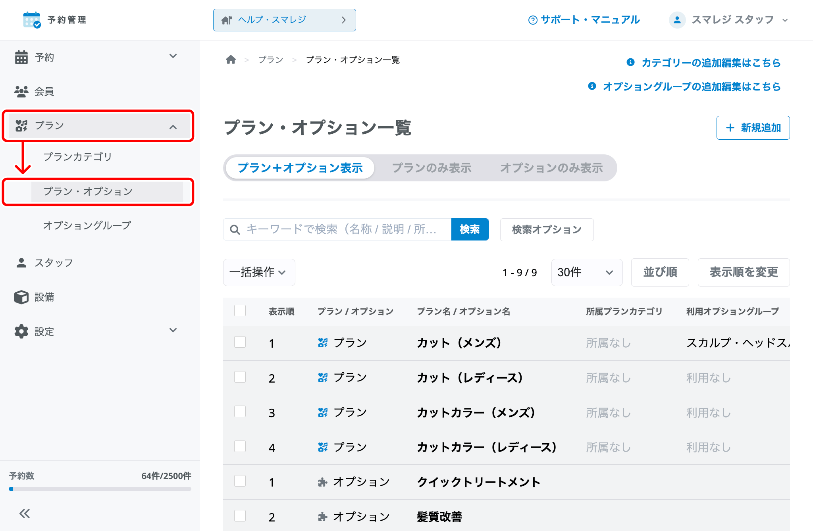813x531 pixels.
Task: Check the box for the カットカラー（レディース） row
Action: click(x=240, y=446)
